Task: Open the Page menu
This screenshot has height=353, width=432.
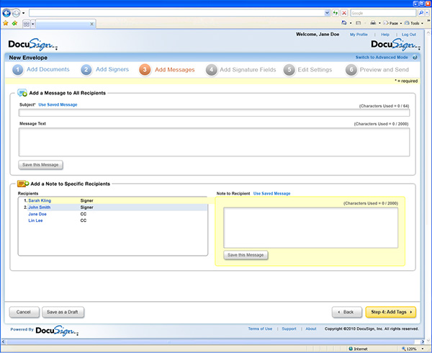Action: tap(392, 23)
